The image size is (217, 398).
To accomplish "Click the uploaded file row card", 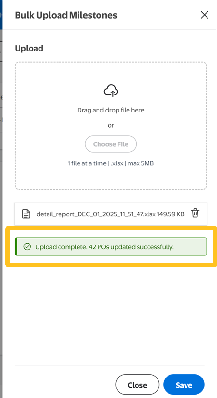I will [111, 214].
